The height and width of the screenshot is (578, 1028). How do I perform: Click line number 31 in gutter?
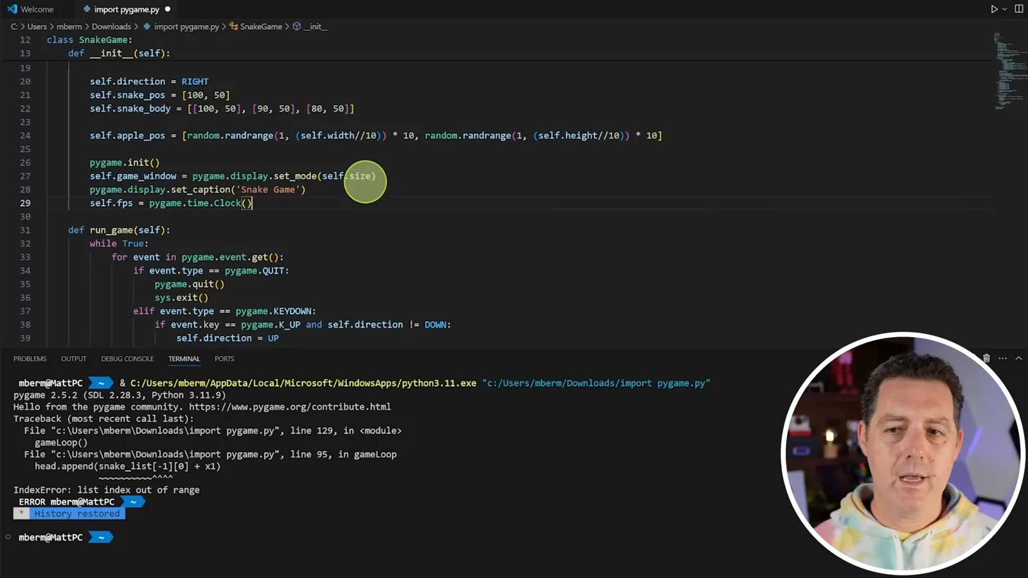(25, 230)
